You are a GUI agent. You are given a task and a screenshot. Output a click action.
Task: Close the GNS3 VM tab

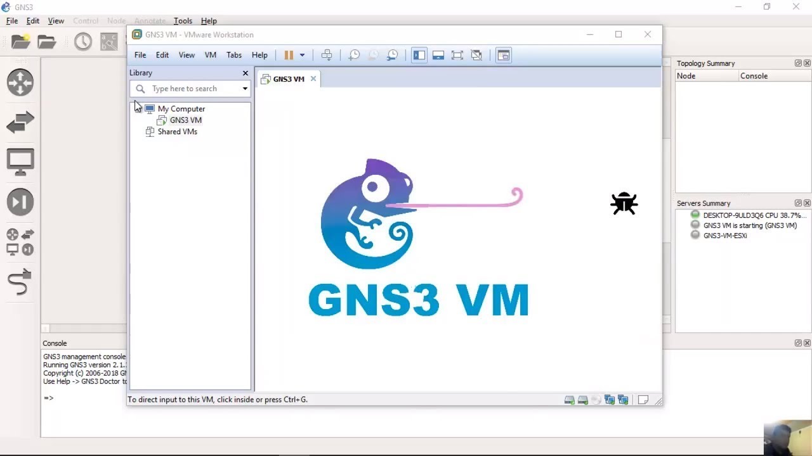click(313, 79)
